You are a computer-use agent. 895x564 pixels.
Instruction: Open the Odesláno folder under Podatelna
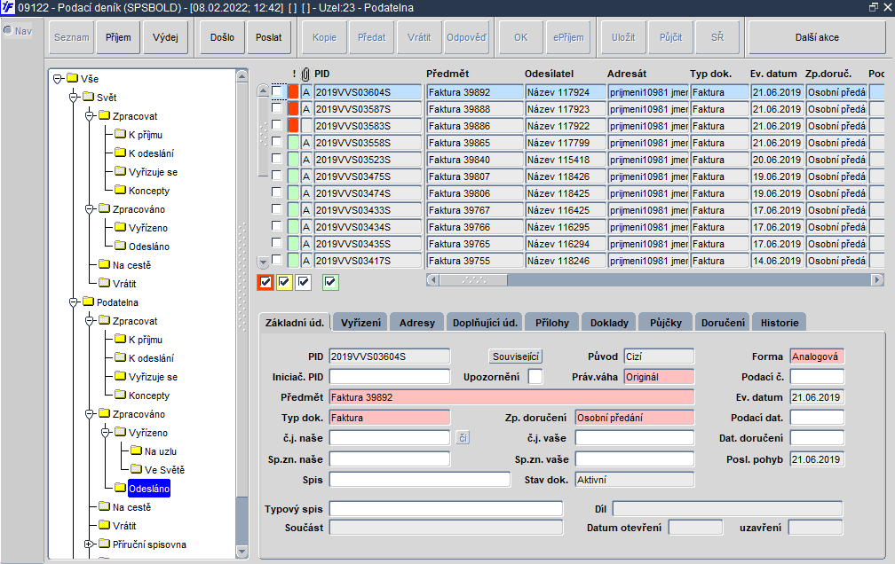149,489
